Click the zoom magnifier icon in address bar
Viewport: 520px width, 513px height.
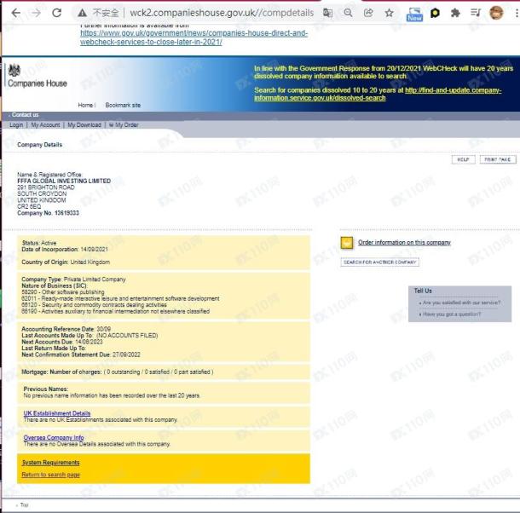[348, 13]
